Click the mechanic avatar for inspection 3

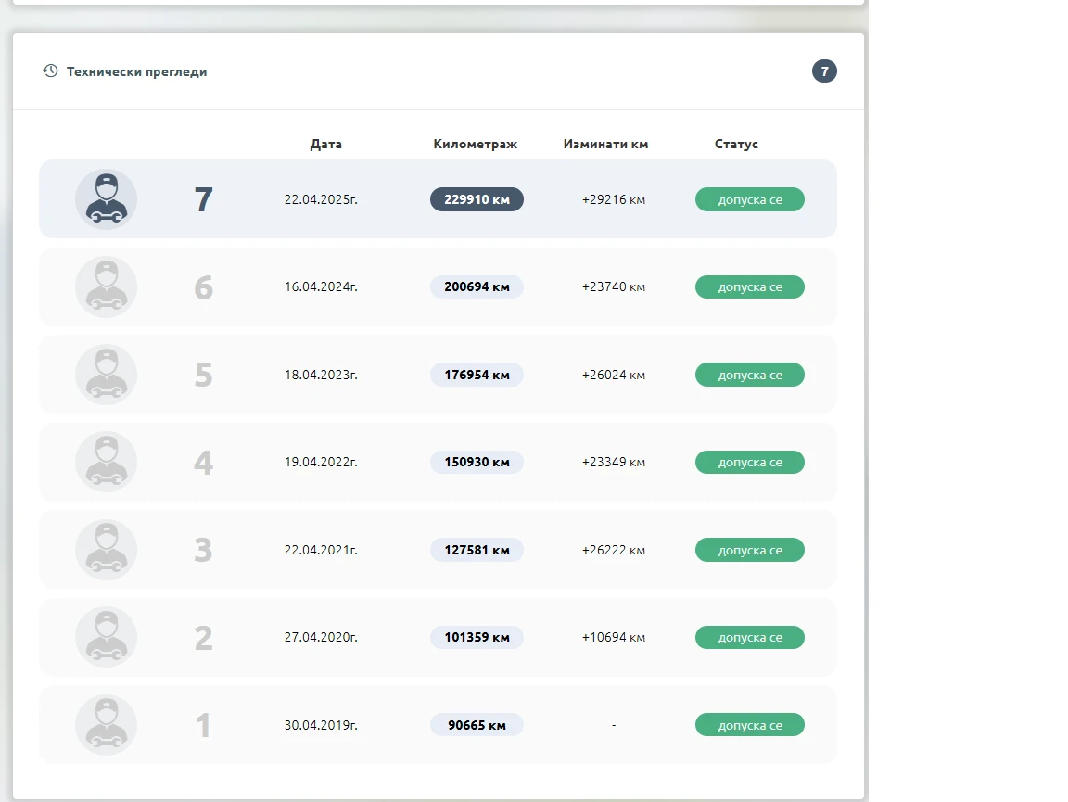tap(106, 550)
